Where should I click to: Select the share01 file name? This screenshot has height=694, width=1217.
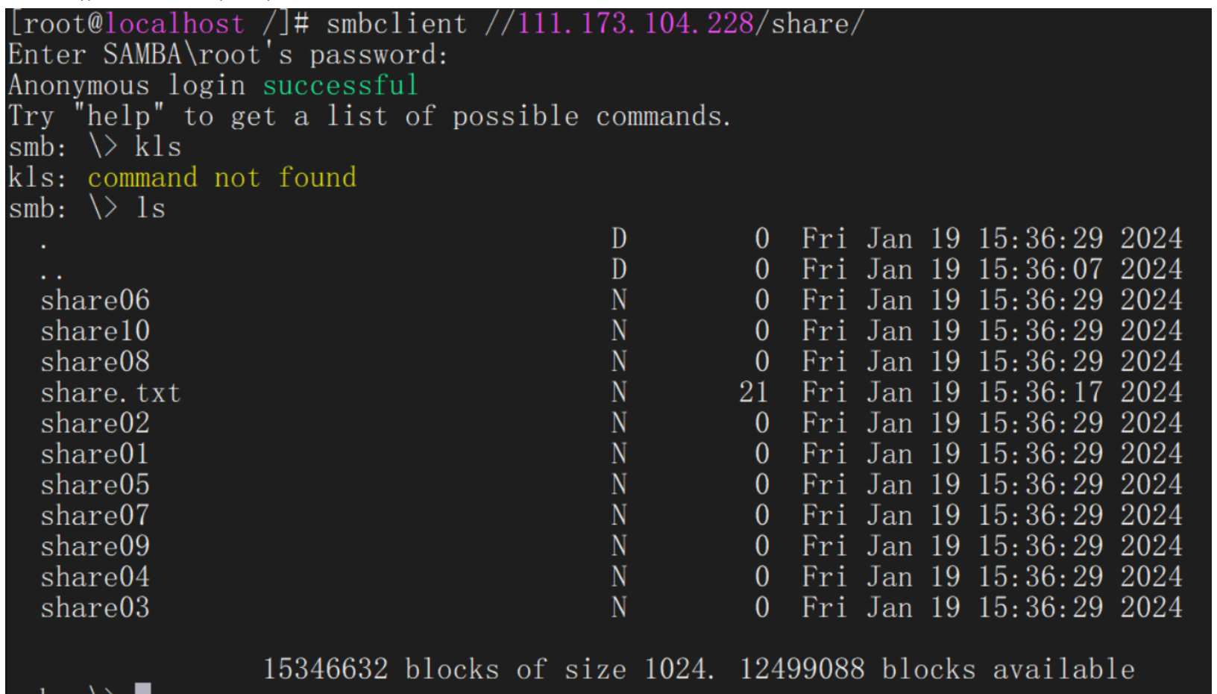tap(95, 454)
